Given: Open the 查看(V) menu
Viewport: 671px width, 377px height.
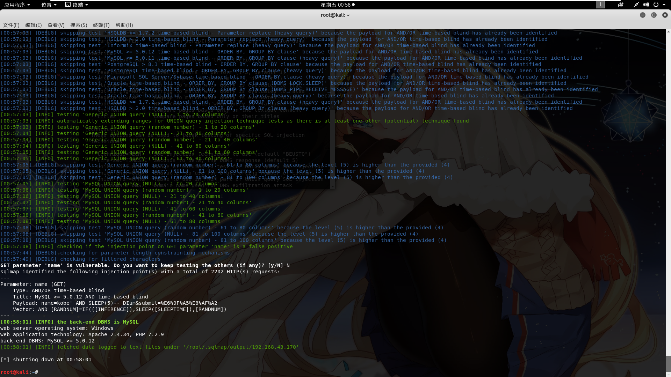Looking at the screenshot, I should pos(56,25).
